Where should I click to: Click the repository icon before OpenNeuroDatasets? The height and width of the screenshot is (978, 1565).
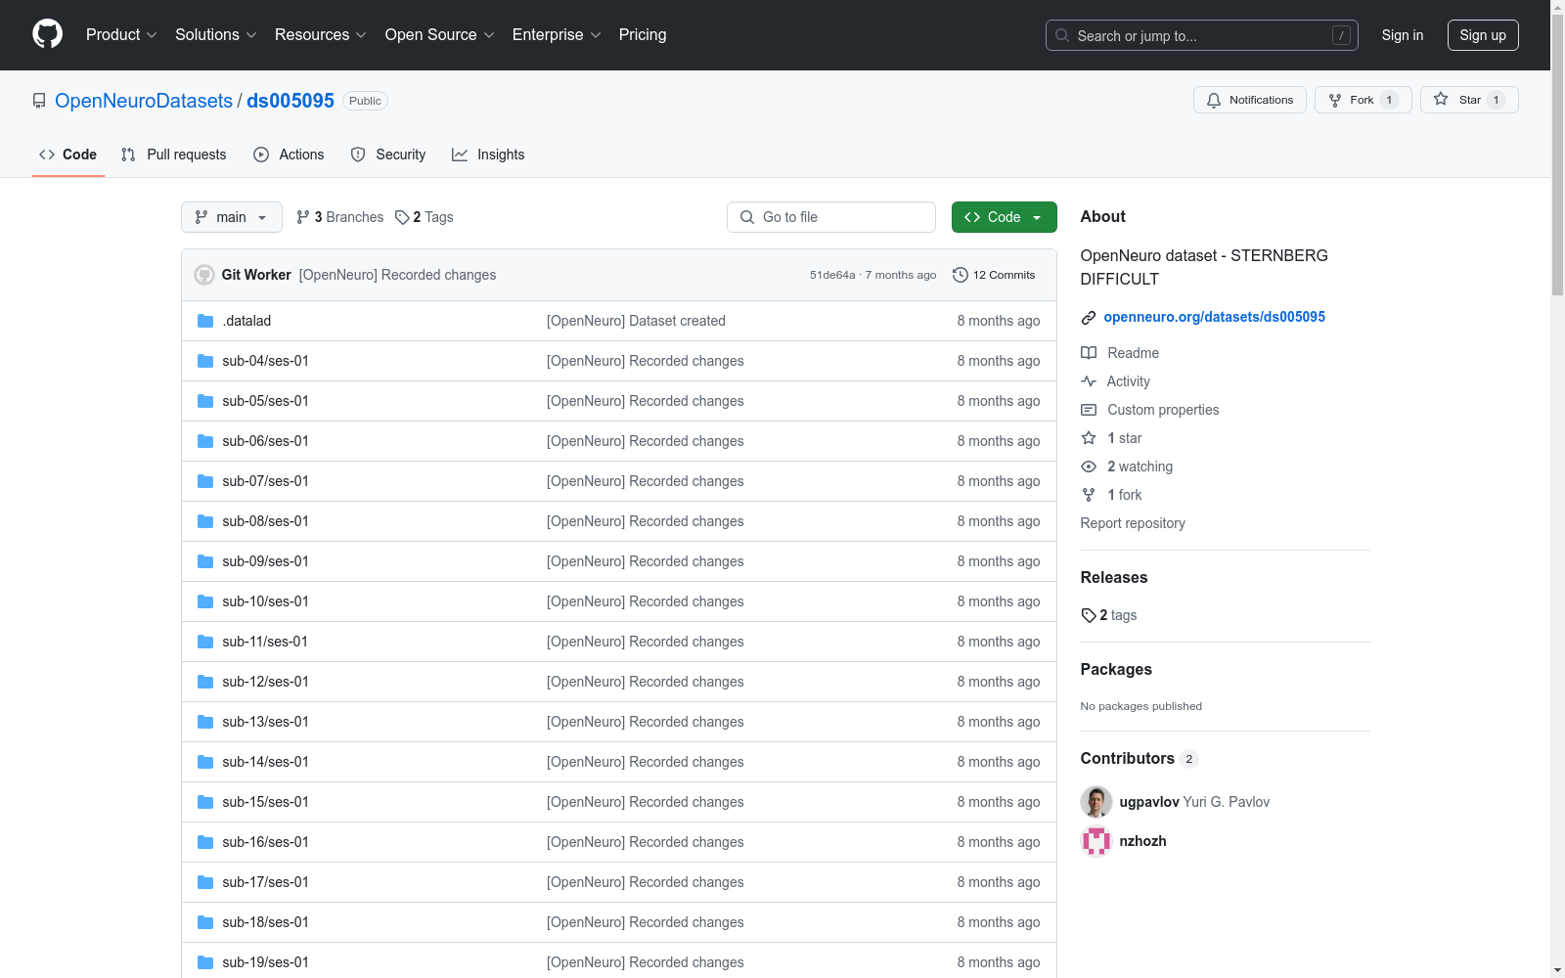pos(39,101)
